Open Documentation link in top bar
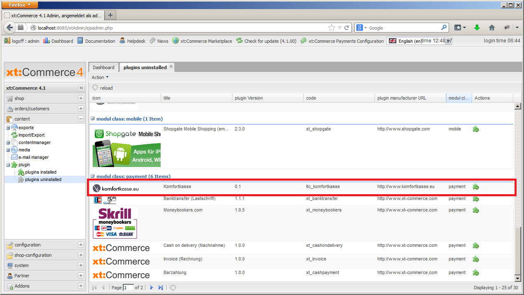The height and width of the screenshot is (295, 524). (x=96, y=41)
